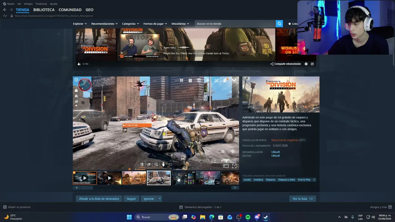Viewport: 395px width, 222px height.
Task: Open the Mayormente negativas reviews link
Action: (285, 140)
